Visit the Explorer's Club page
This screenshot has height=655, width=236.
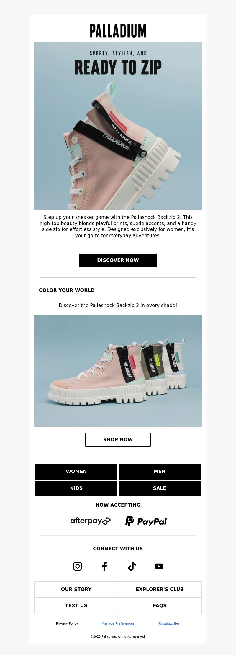160,589
